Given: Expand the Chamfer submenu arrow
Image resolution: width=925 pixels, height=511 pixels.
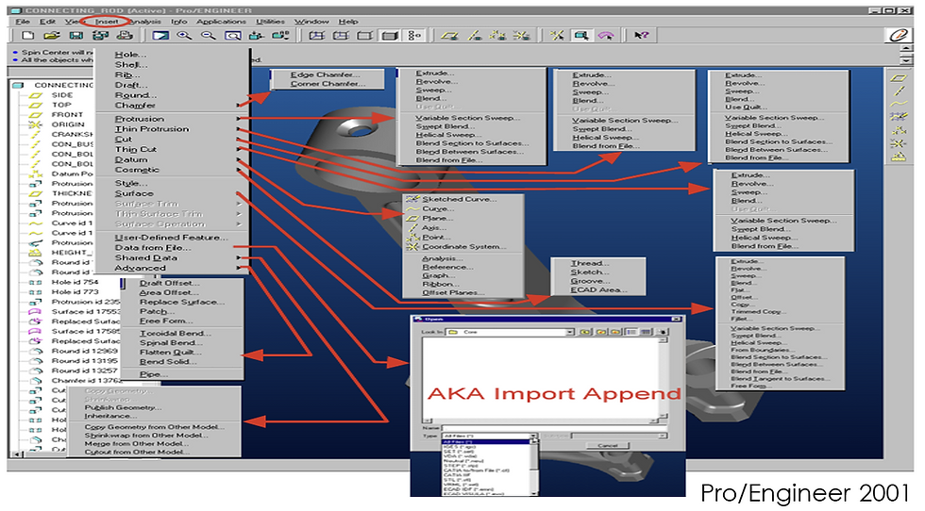Looking at the screenshot, I should click(239, 106).
